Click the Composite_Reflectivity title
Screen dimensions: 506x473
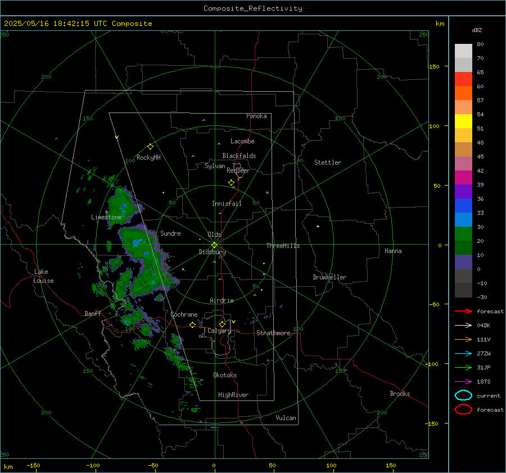tap(252, 8)
